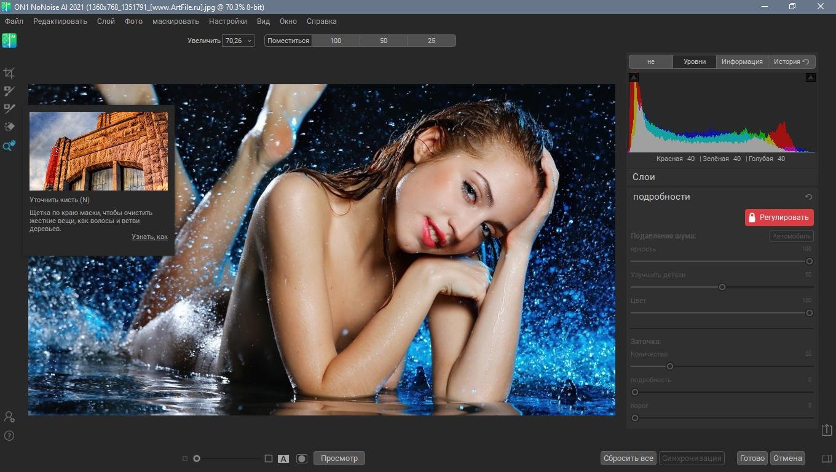Screen dimensions: 836x472
Task: Click the export share icon on right edge
Action: (827, 430)
